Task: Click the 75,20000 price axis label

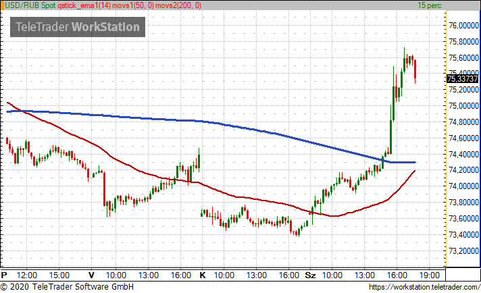Action: [463, 90]
